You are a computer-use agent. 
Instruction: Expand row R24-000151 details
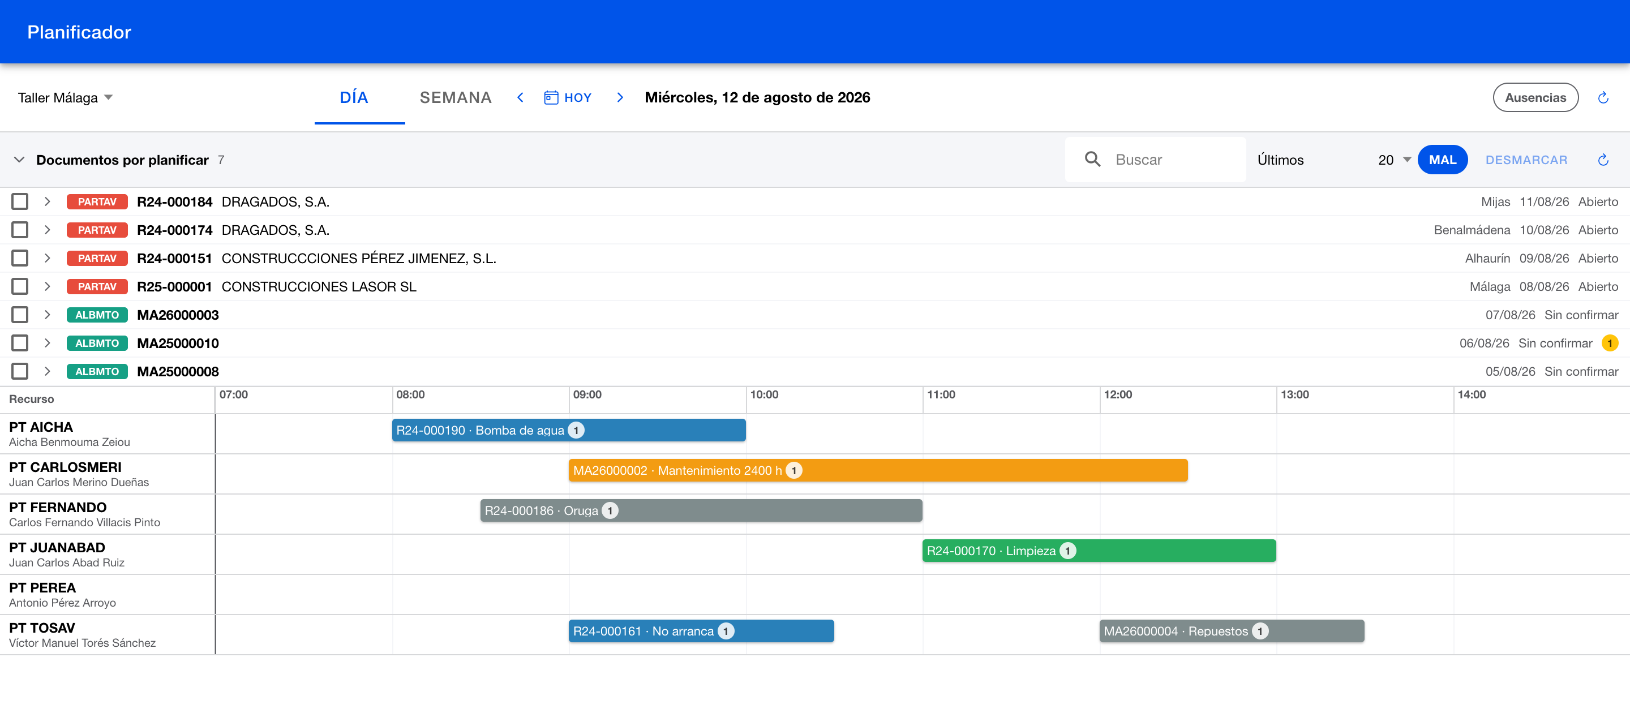coord(47,258)
